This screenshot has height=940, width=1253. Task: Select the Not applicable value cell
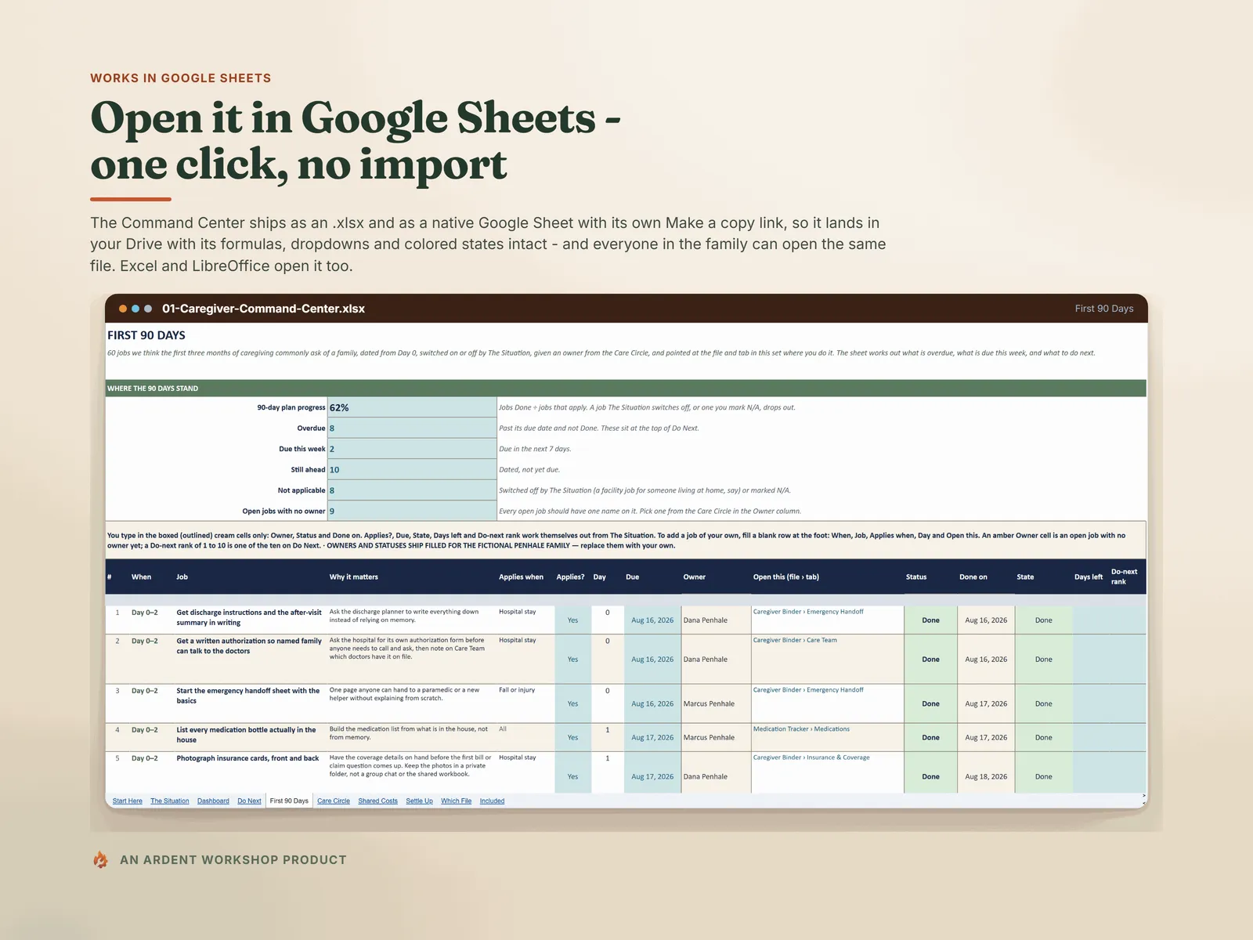click(412, 490)
